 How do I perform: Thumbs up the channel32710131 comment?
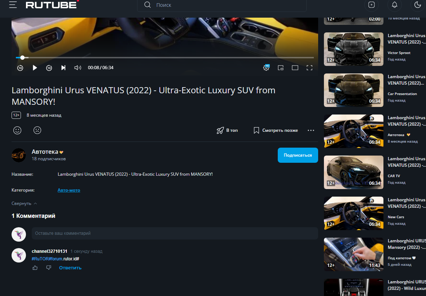(35, 268)
